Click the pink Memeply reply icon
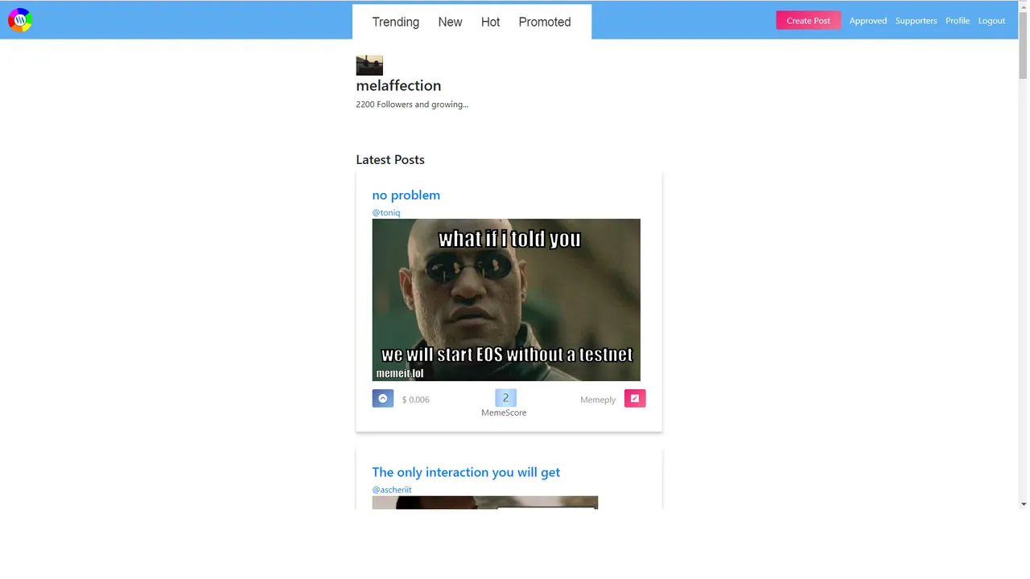This screenshot has height=579, width=1030. (x=635, y=399)
